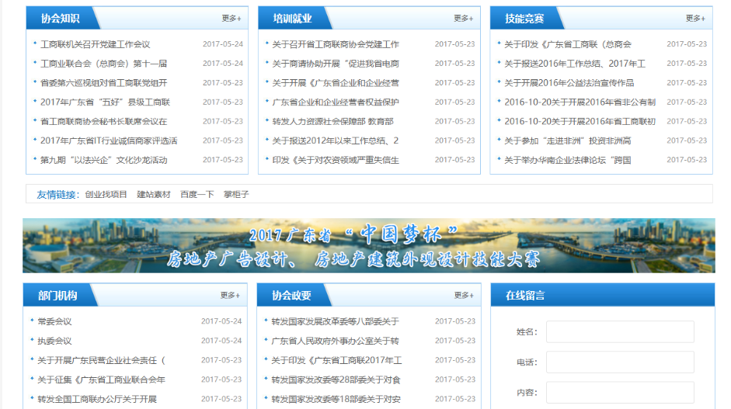The image size is (731, 409).
Task: Open 关于参加"走进非洲"投资非洲高 article
Action: point(567,140)
